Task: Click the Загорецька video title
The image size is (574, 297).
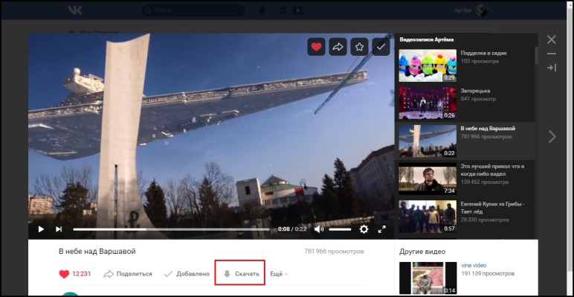Action: pos(475,91)
